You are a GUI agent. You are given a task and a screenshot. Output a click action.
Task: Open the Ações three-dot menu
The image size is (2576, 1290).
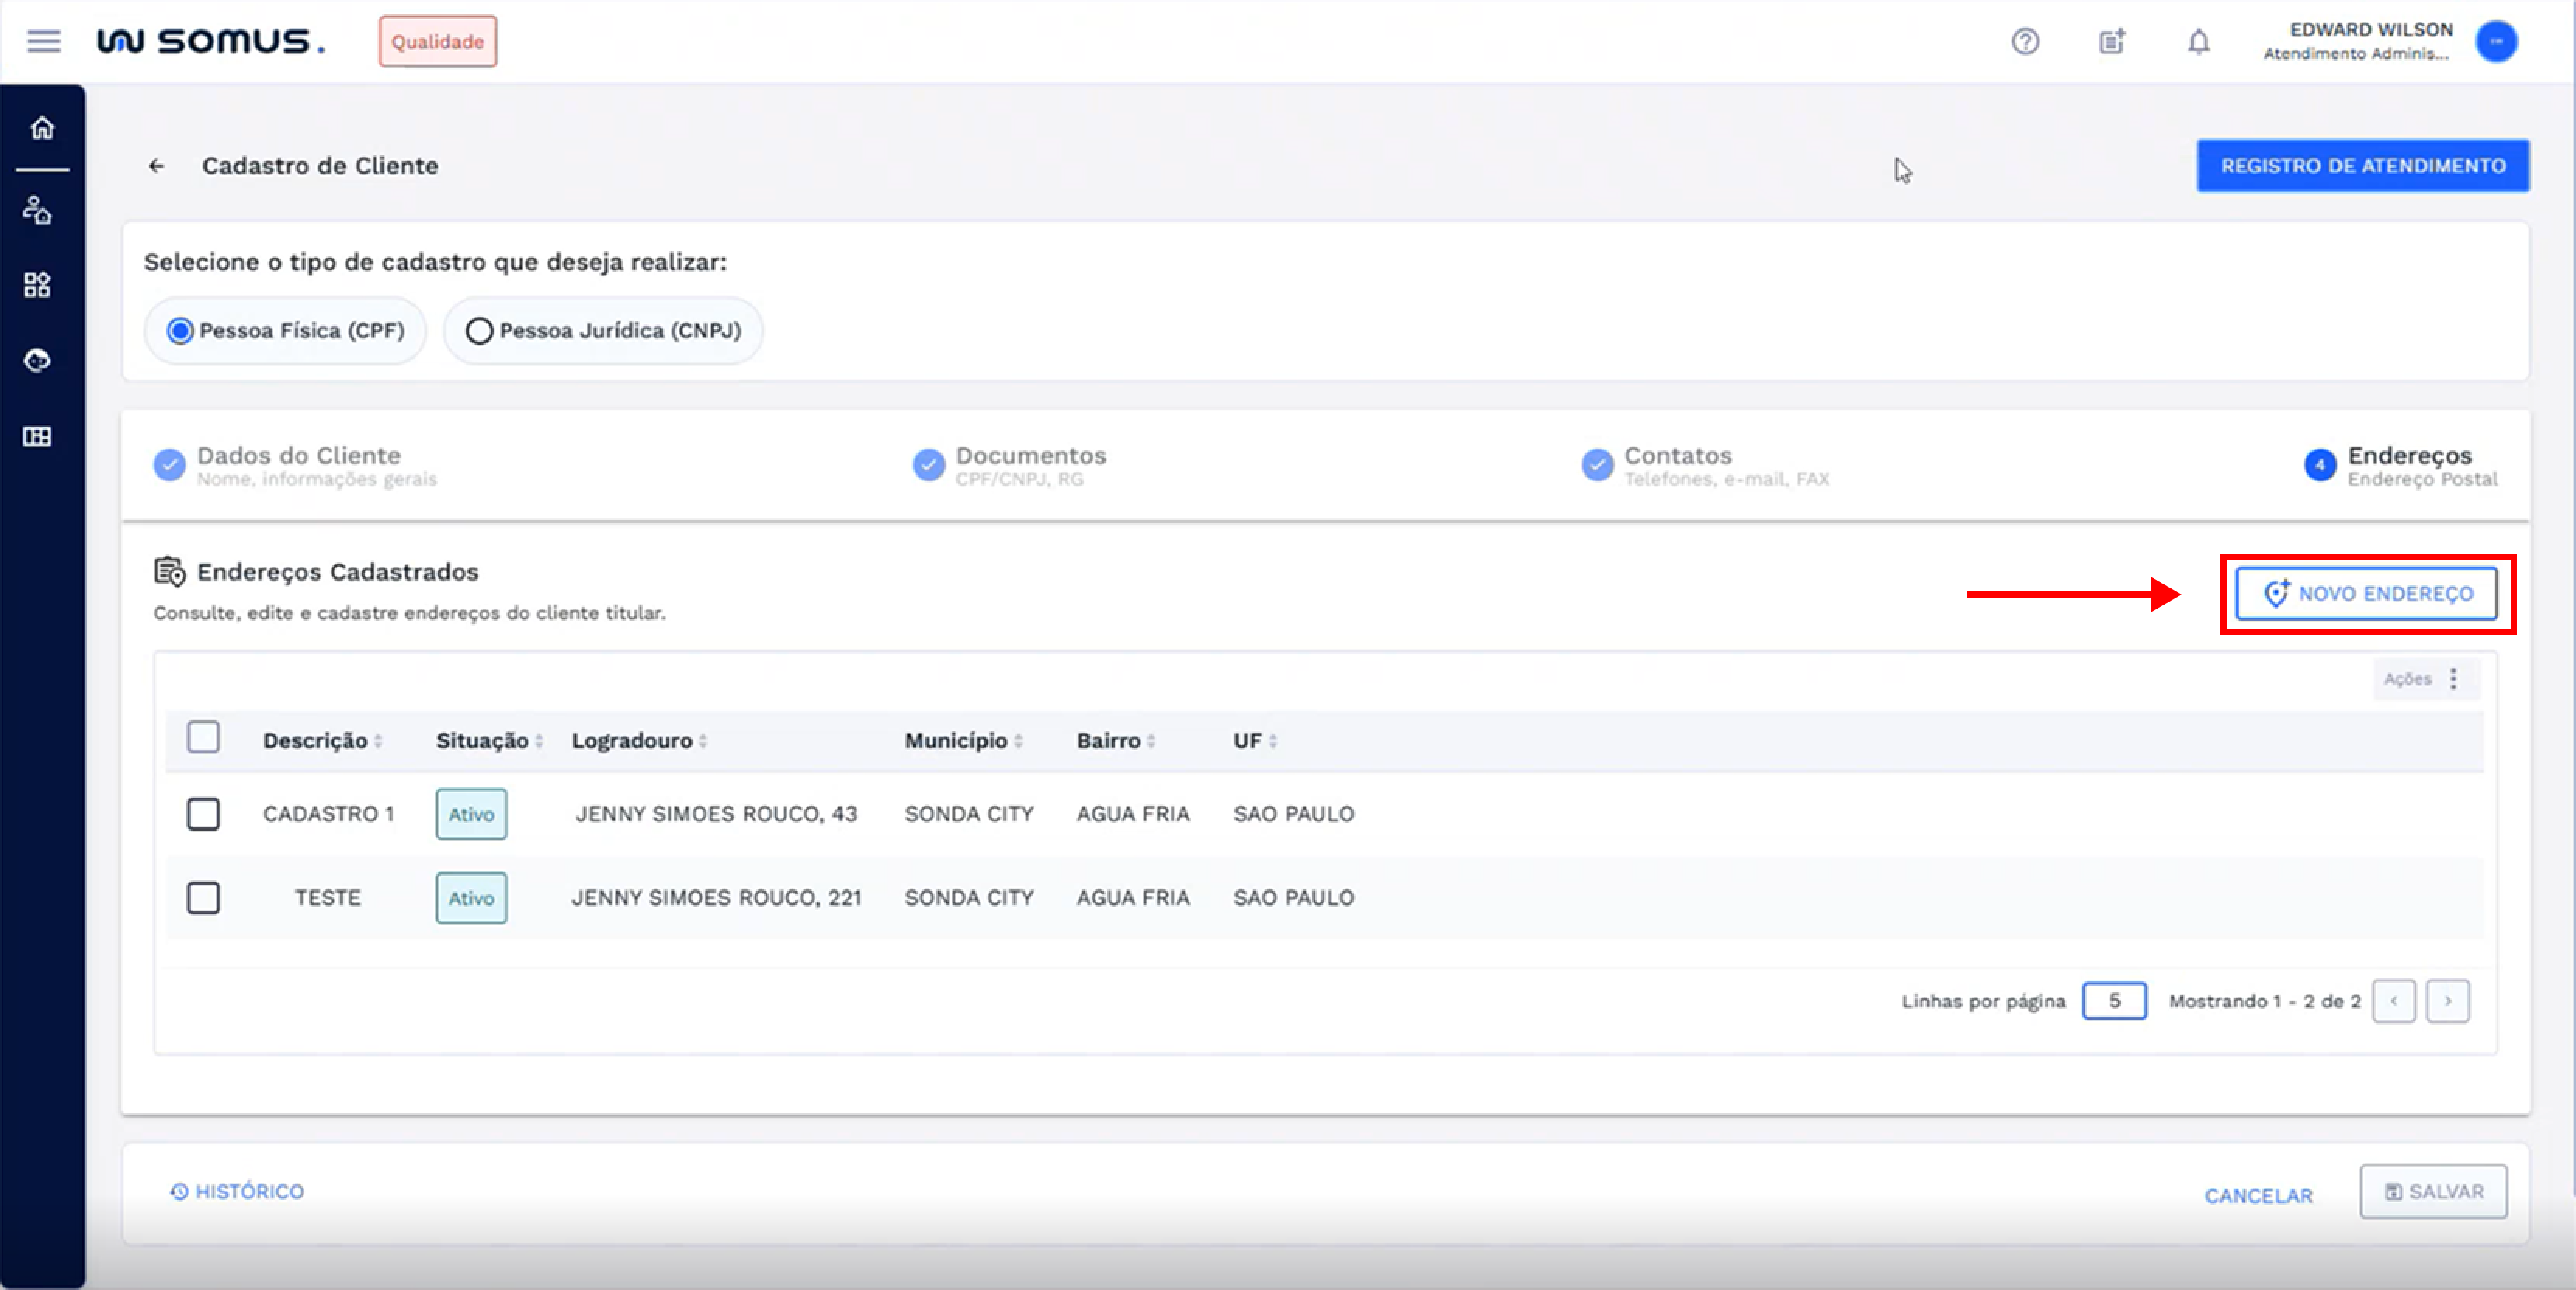coord(2453,679)
